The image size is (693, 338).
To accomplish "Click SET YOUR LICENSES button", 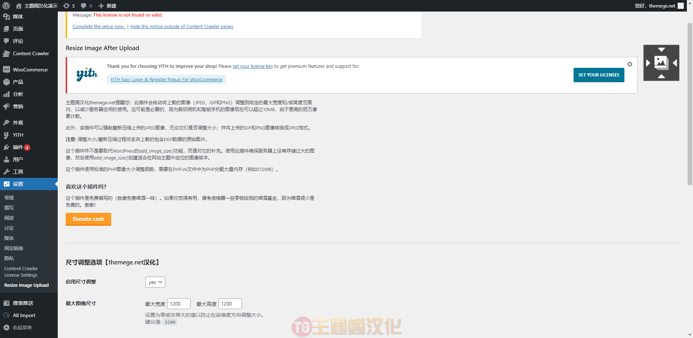I will pos(599,75).
